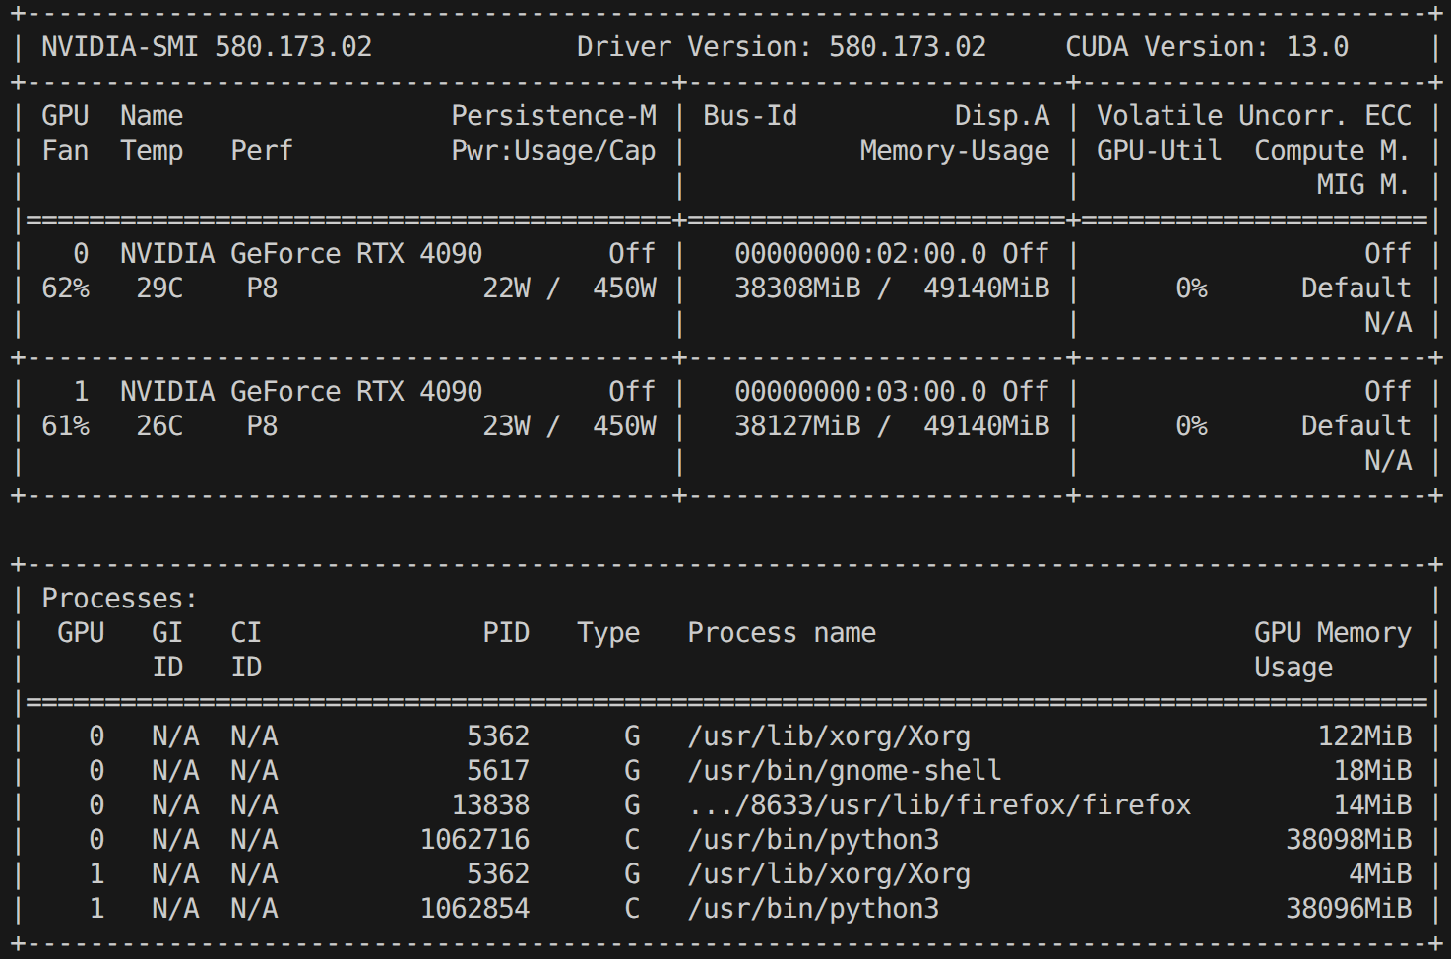The height and width of the screenshot is (959, 1451).
Task: Click PID '5617' in the process list
Action: click(498, 771)
